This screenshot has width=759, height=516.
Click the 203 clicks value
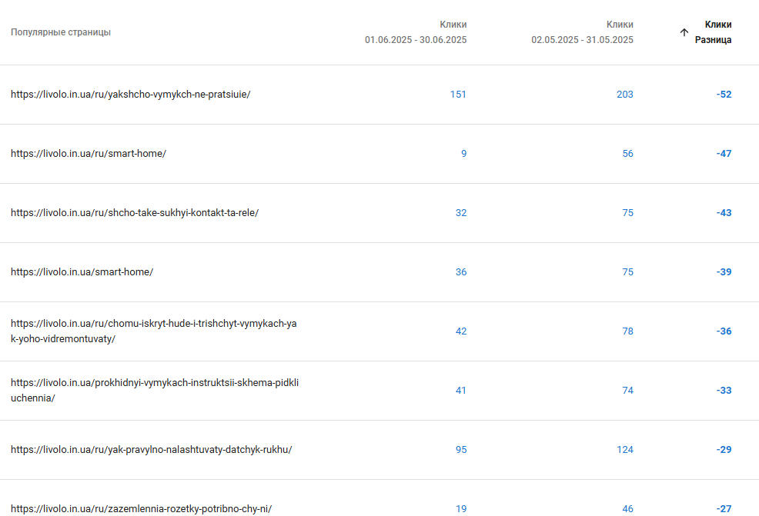pyautogui.click(x=625, y=95)
